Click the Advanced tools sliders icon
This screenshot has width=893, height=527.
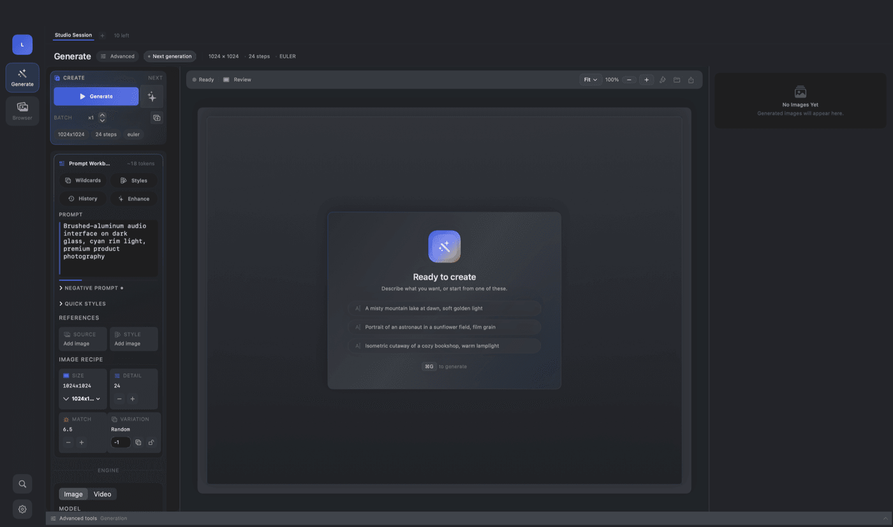[54, 519]
